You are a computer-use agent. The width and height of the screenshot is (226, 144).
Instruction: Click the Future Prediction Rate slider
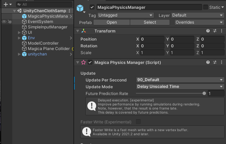click(x=170, y=93)
